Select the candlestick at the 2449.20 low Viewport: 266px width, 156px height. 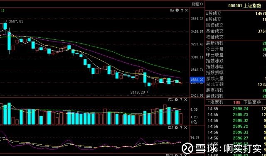[149, 87]
